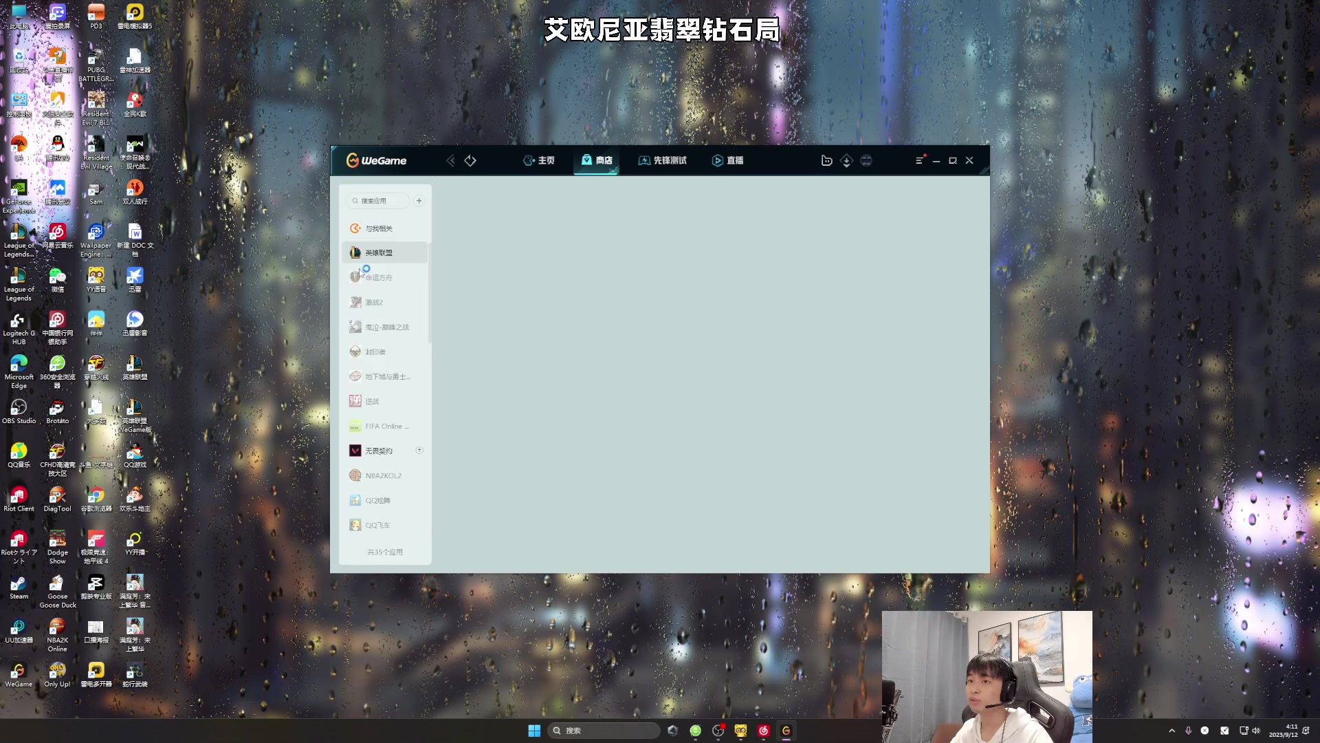Image resolution: width=1320 pixels, height=743 pixels.
Task: Open the Wallpaper Engine desktop icon
Action: [x=96, y=240]
